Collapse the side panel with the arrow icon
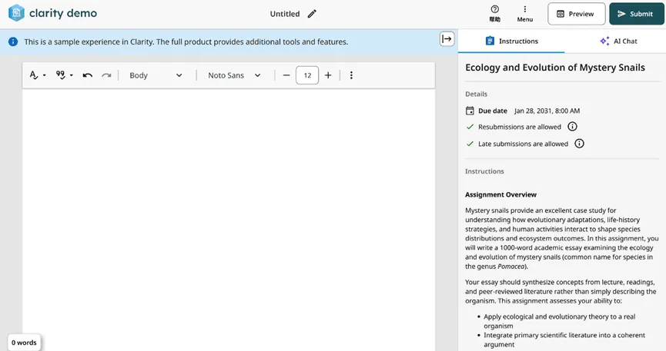The height and width of the screenshot is (351, 666). point(447,39)
